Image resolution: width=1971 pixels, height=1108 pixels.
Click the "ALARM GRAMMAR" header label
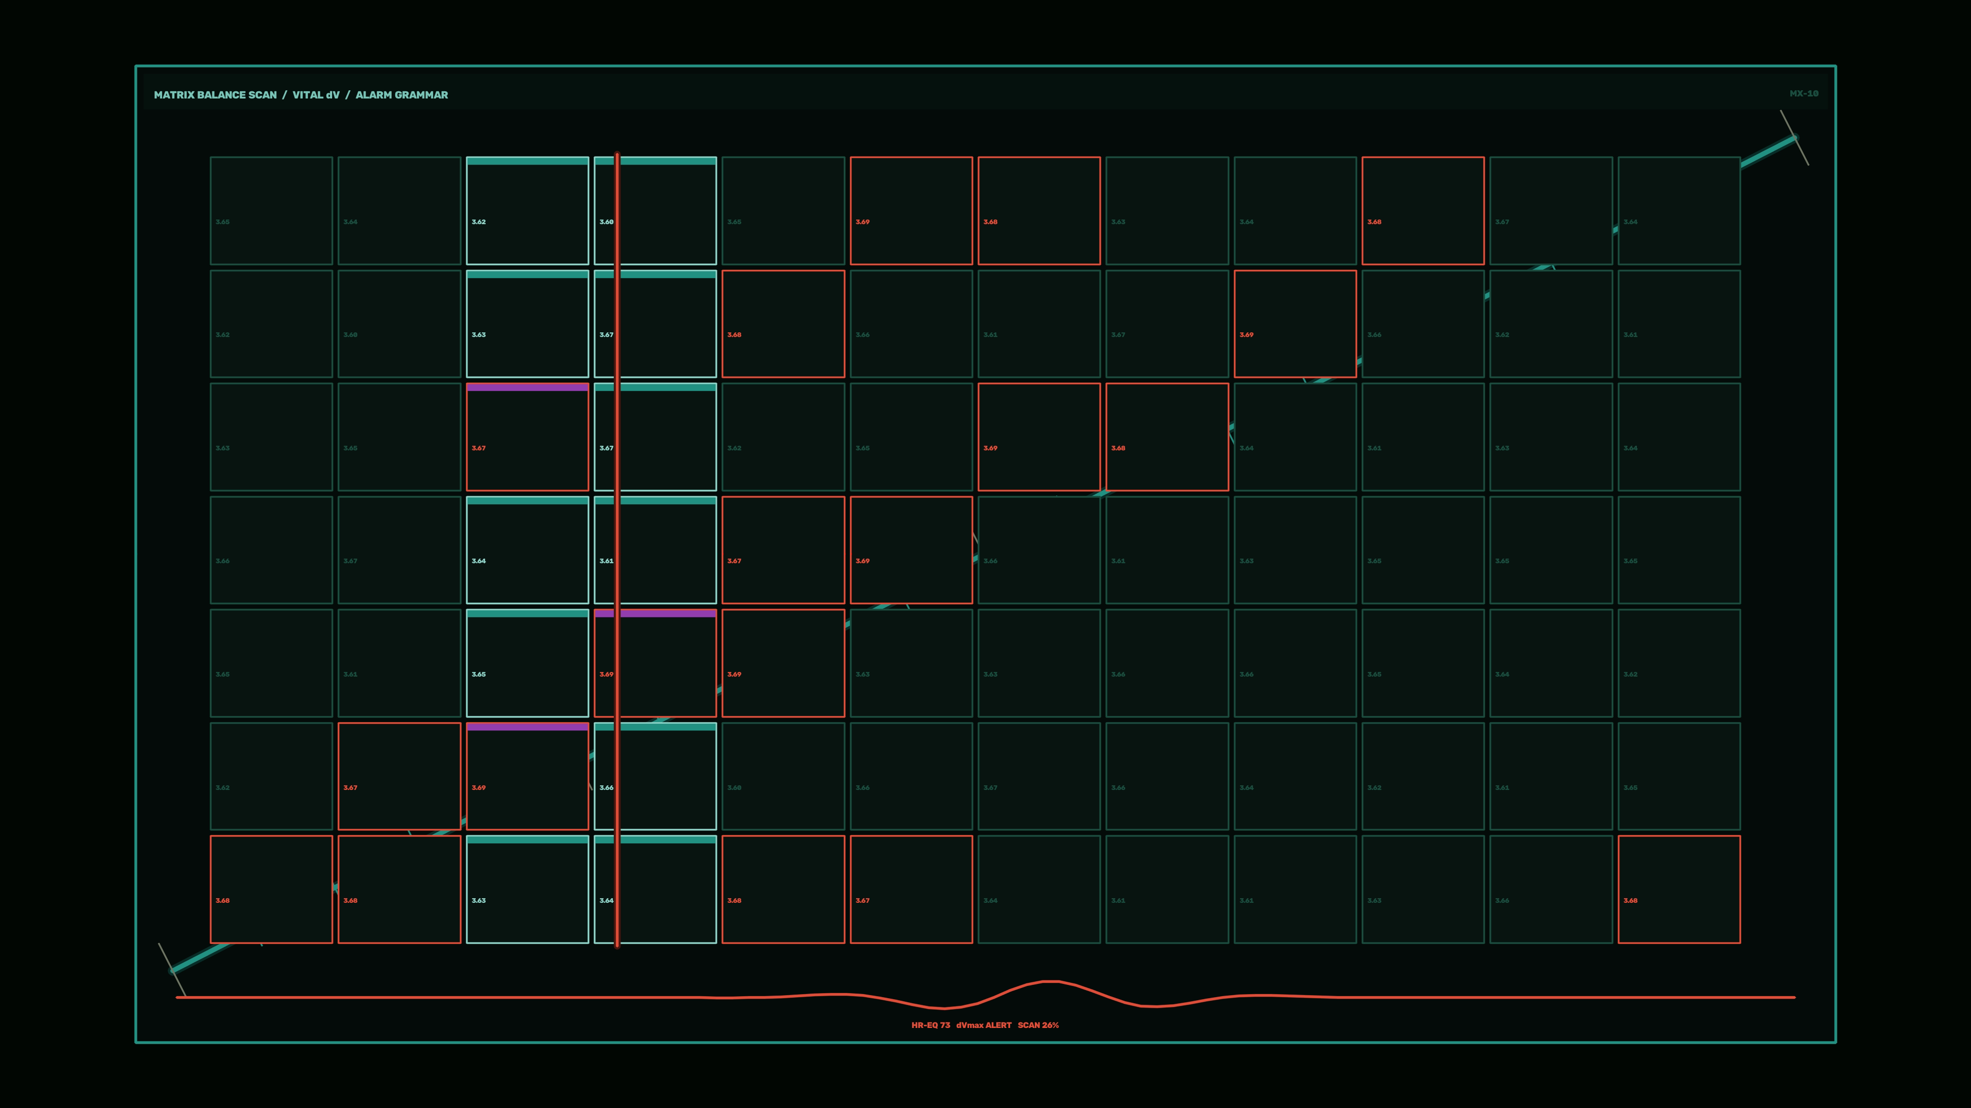pyautogui.click(x=402, y=95)
